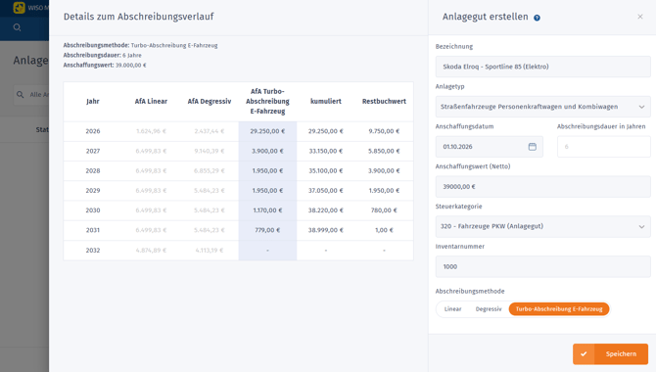The image size is (656, 372).
Task: Click year 2026 in the table
Action: pos(93,131)
